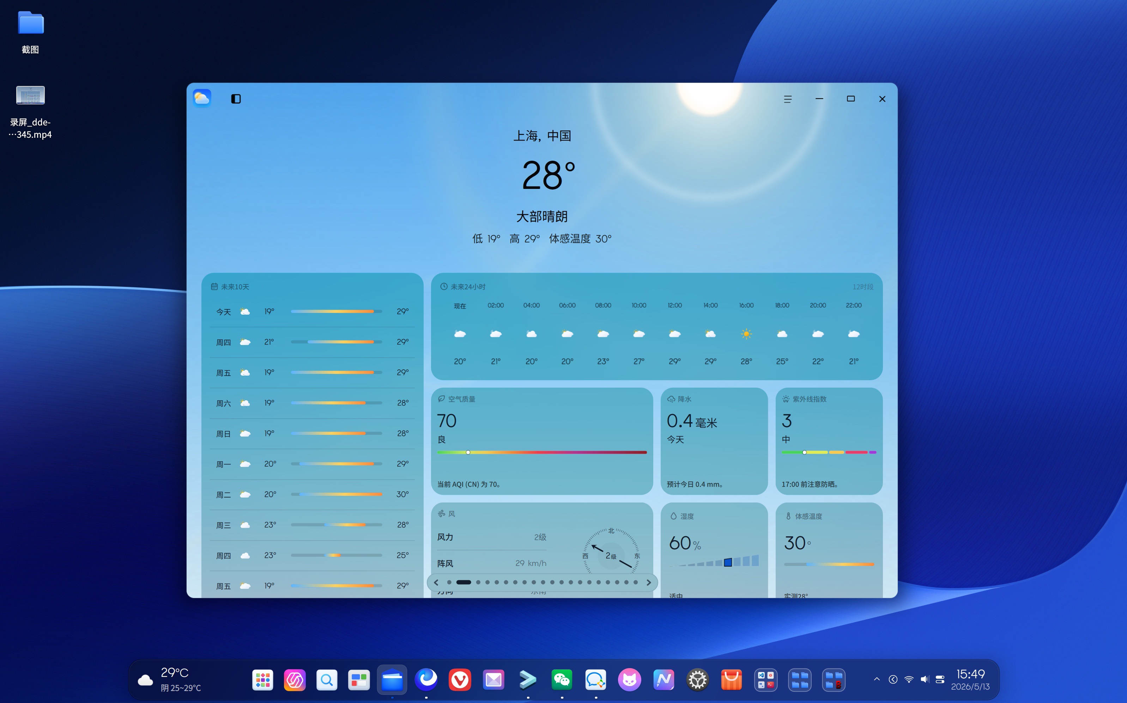This screenshot has height=703, width=1127.
Task: Select the 周一 forecast row
Action: click(x=312, y=464)
